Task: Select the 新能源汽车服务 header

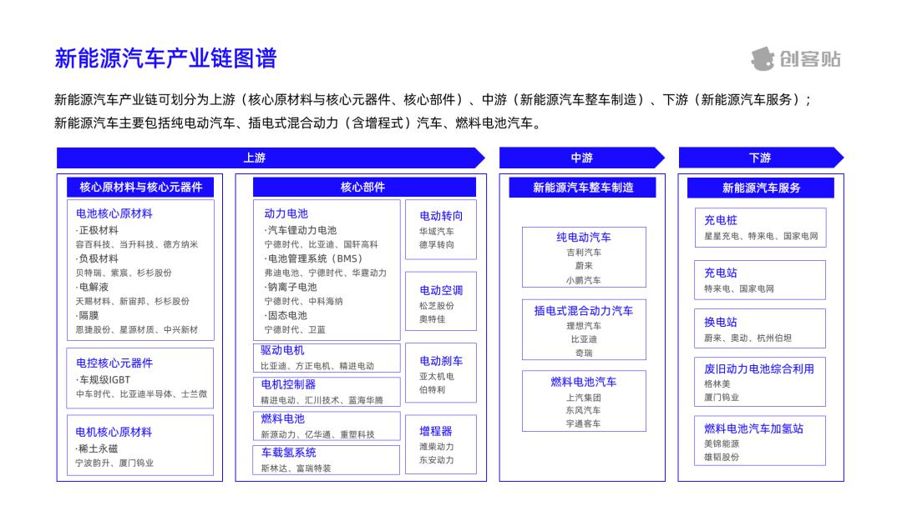Action: (x=761, y=188)
